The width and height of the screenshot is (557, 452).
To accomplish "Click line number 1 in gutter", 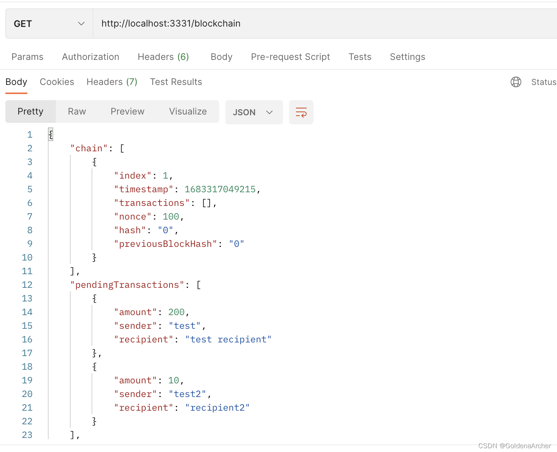I will pos(30,135).
